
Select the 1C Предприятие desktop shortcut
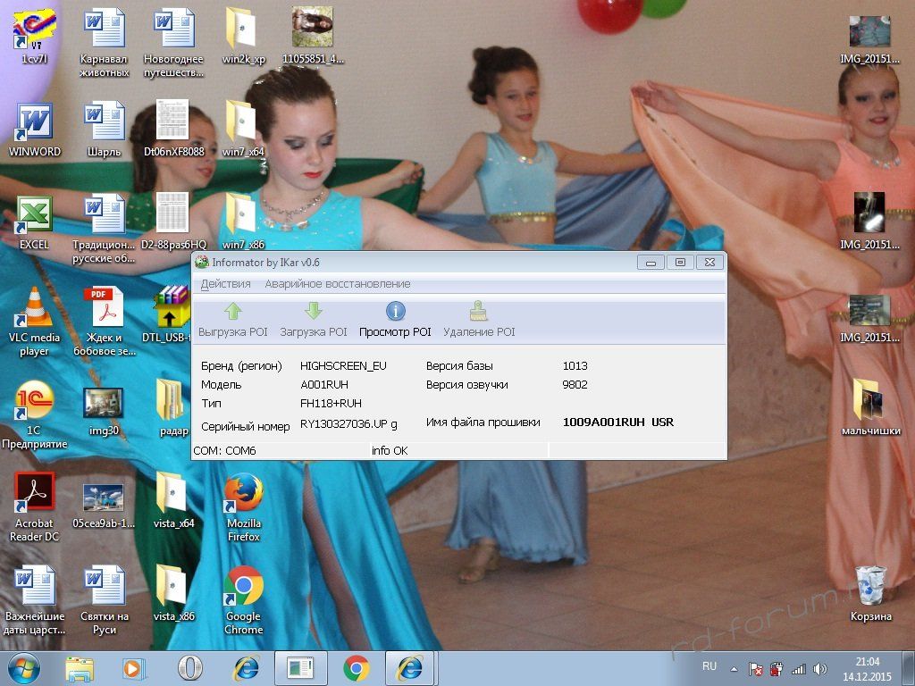click(34, 414)
